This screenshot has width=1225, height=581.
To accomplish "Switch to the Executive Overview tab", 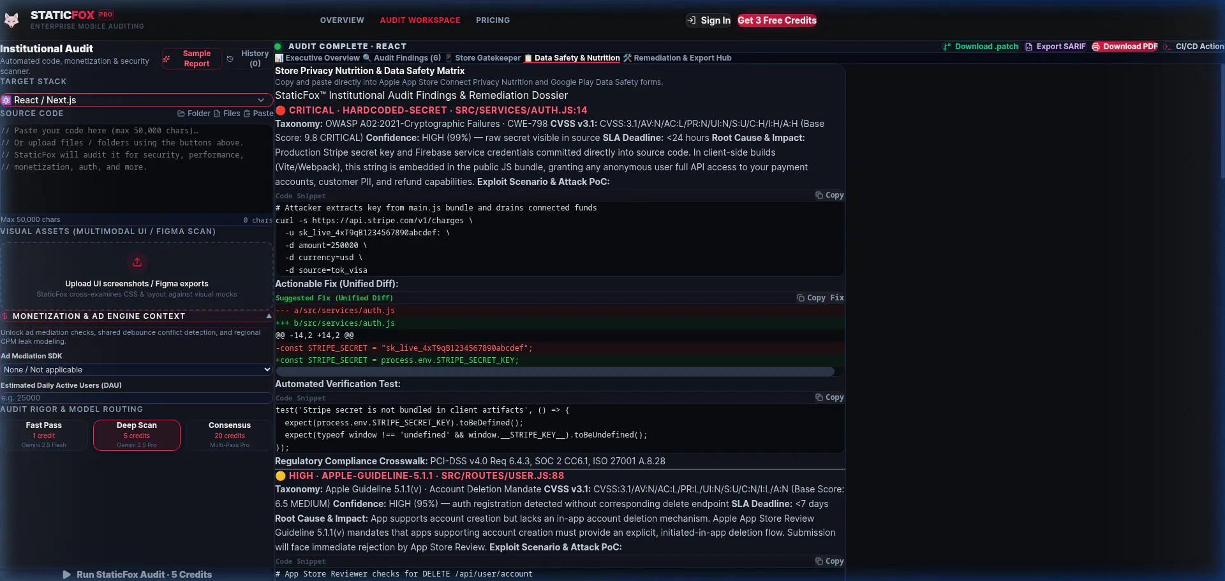I will click(x=318, y=58).
